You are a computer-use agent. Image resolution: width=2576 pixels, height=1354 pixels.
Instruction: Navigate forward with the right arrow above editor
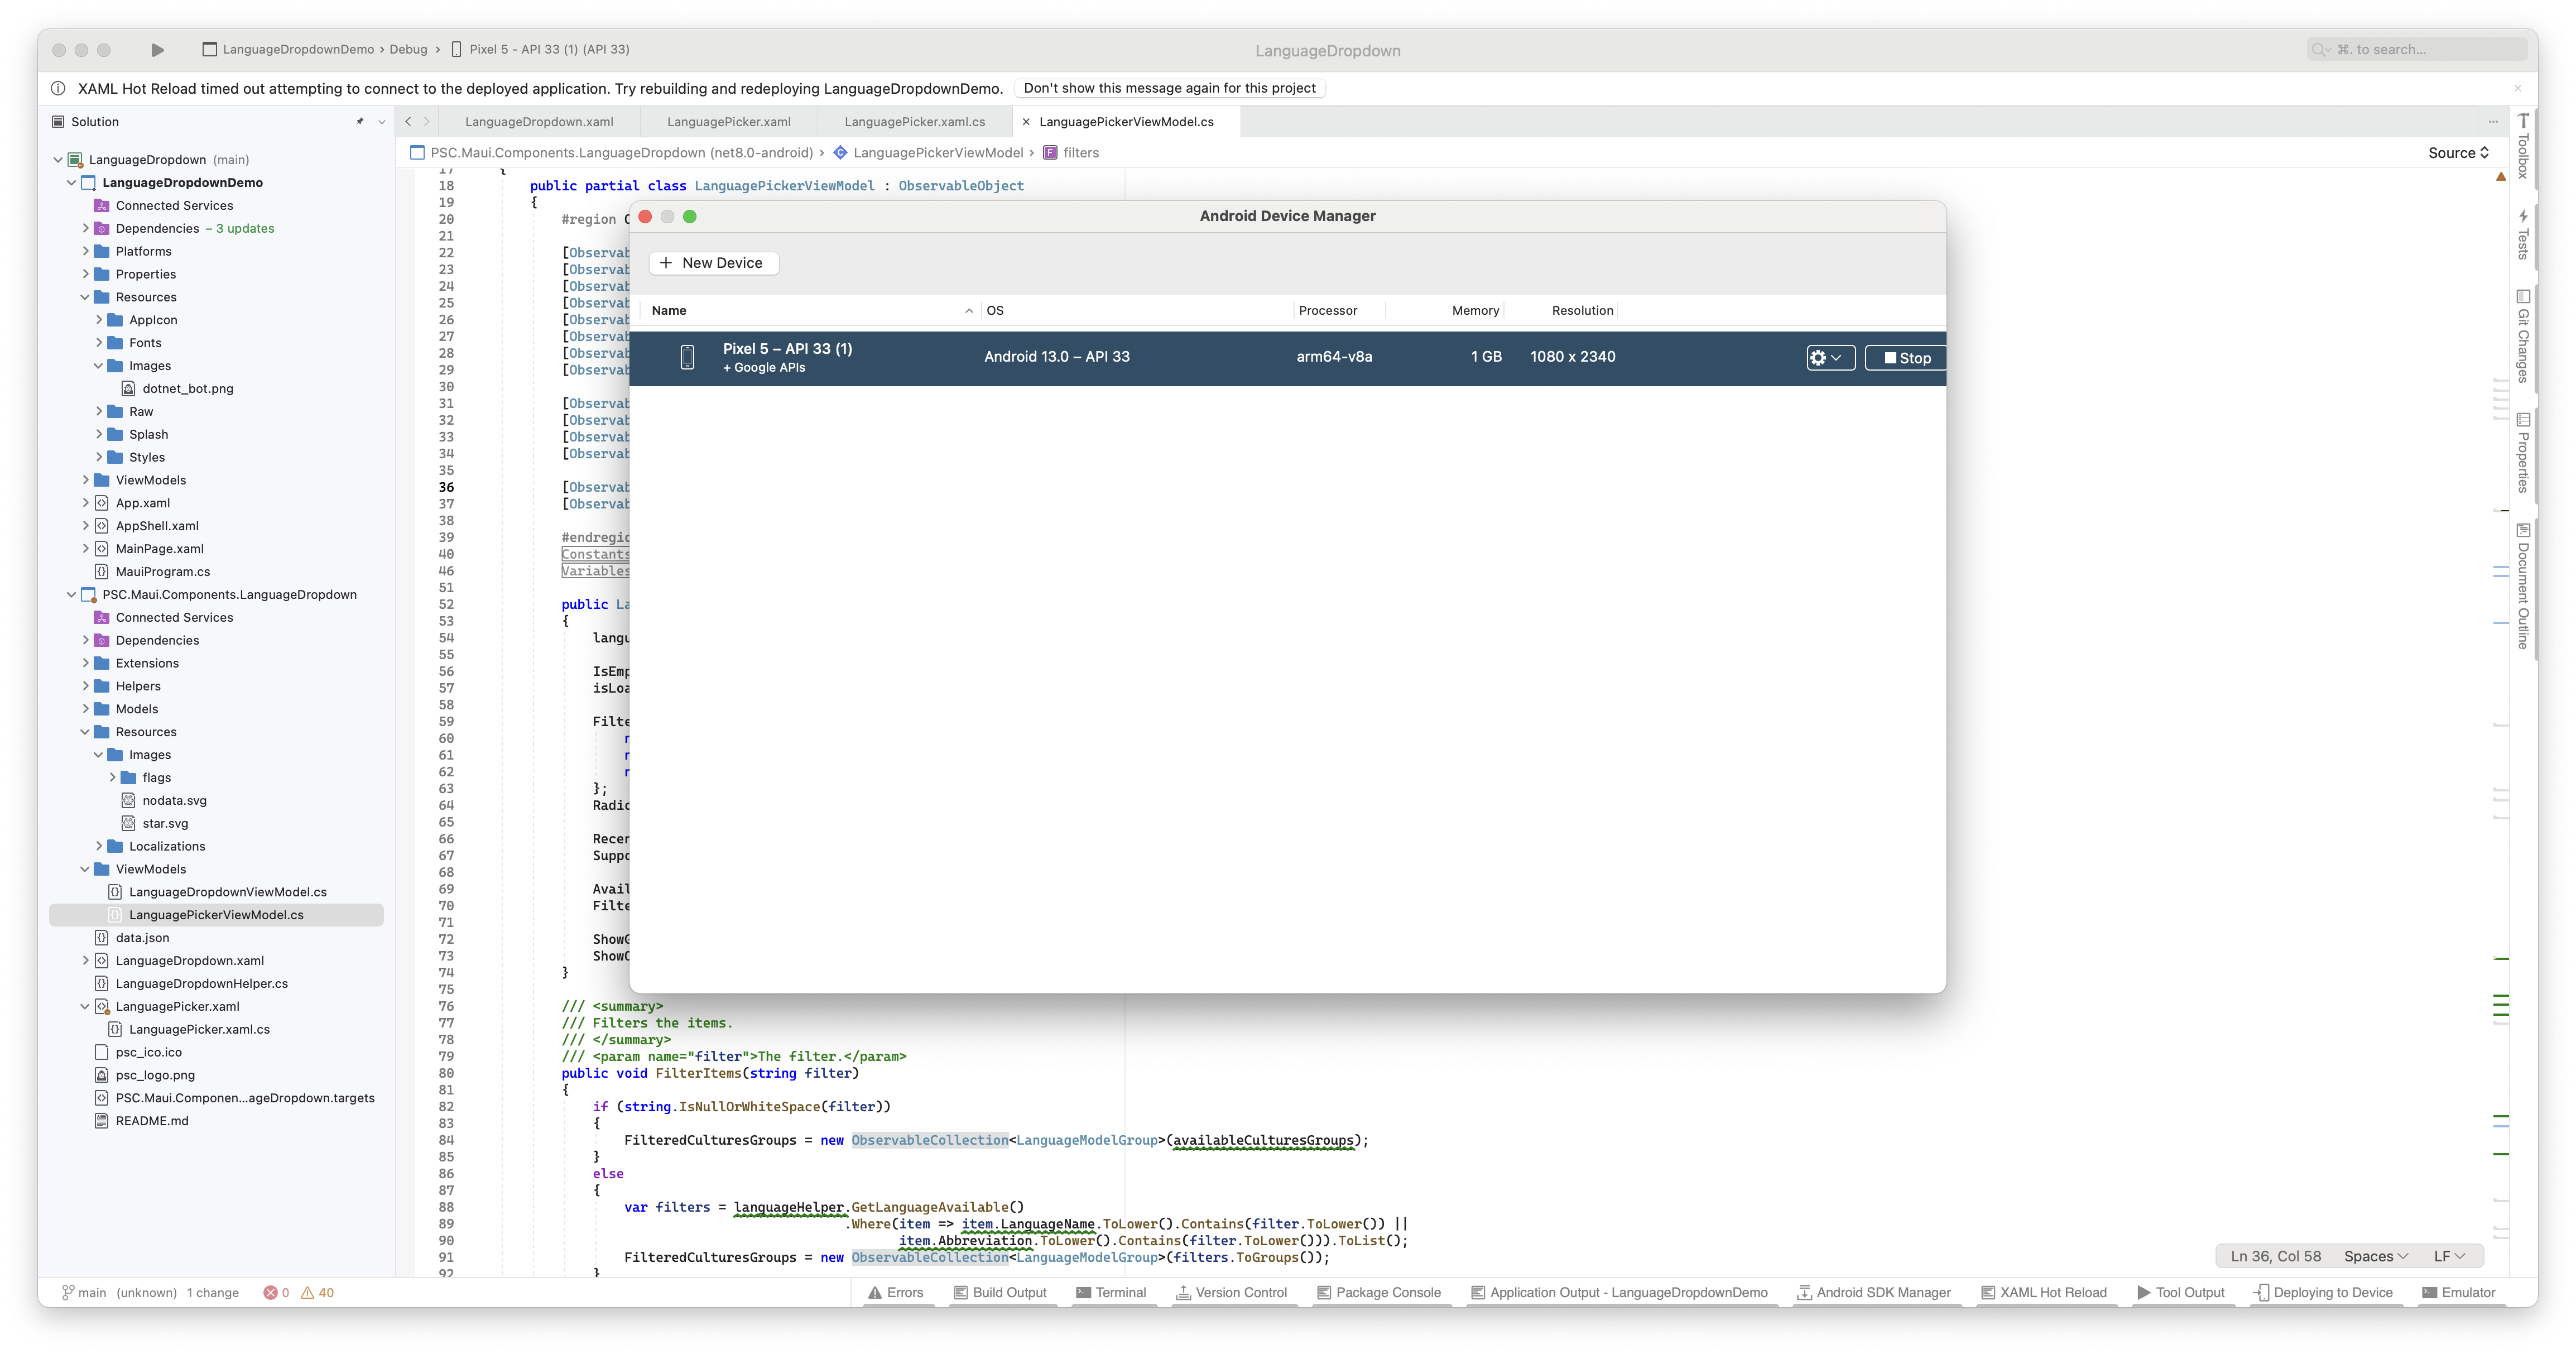point(427,121)
